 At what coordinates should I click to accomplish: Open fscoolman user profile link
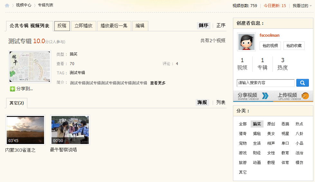269,35
